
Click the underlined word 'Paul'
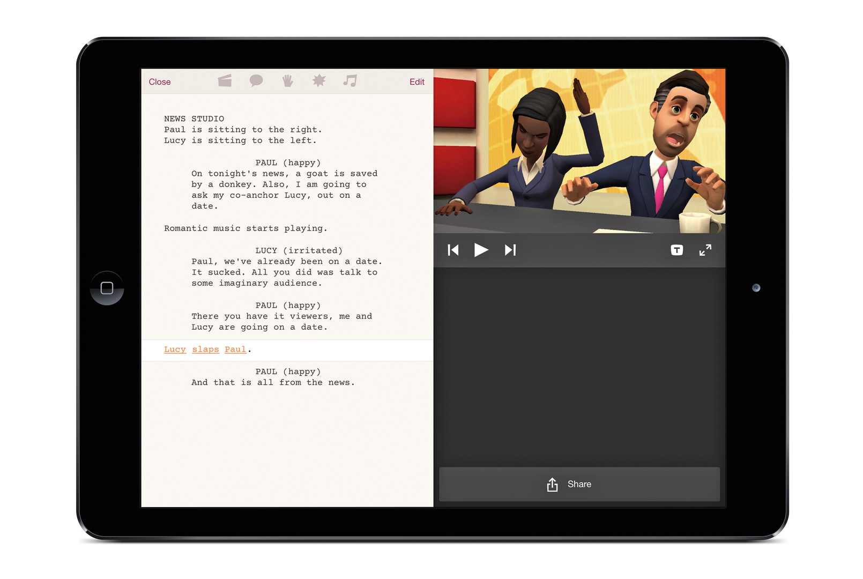tap(235, 350)
